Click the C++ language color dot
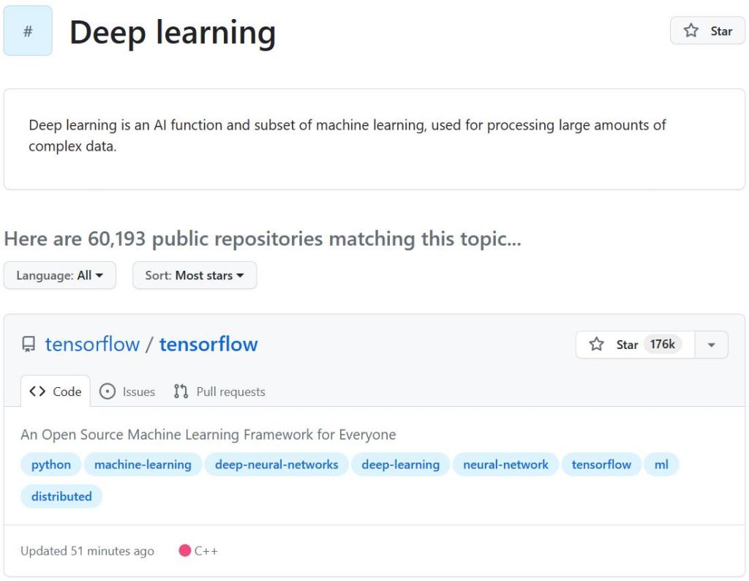The height and width of the screenshot is (581, 749). (x=184, y=551)
